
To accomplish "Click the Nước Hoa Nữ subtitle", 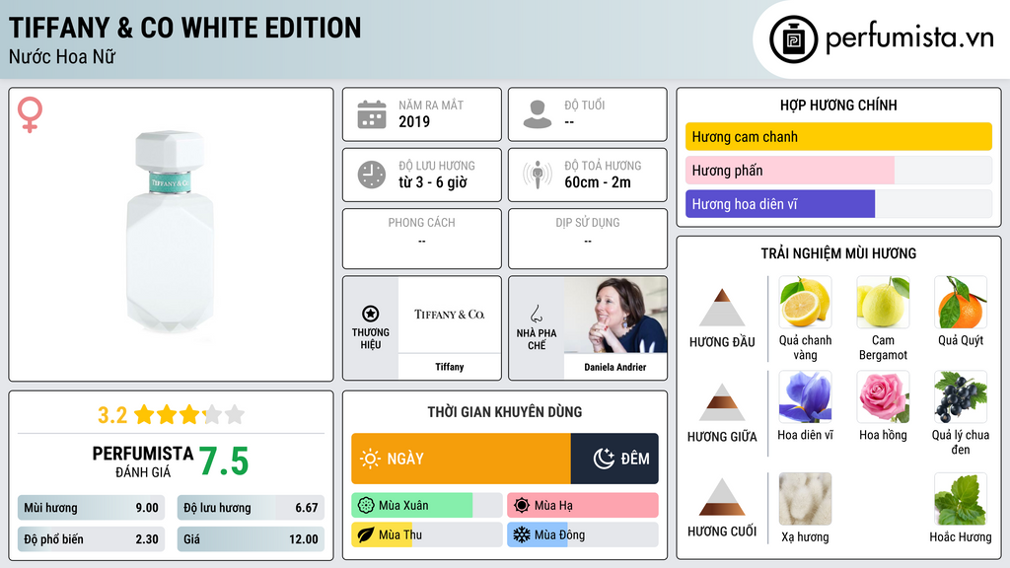I will (x=62, y=56).
